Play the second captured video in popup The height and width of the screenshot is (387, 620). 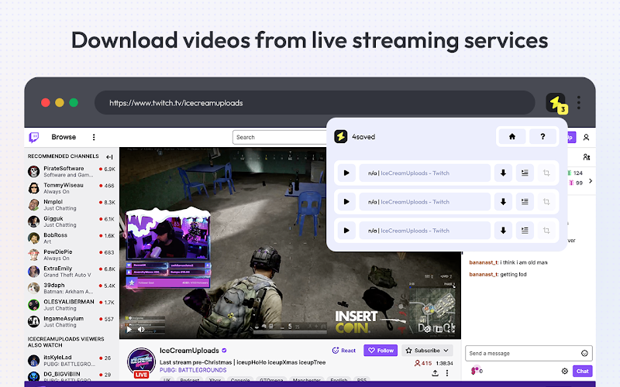pyautogui.click(x=346, y=202)
